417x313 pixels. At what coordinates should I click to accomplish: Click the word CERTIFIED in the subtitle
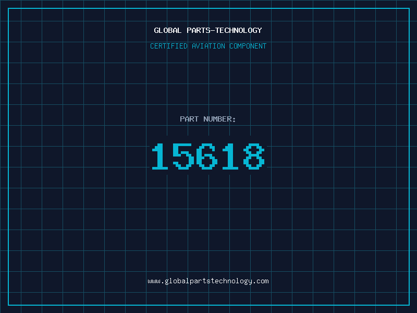169,46
